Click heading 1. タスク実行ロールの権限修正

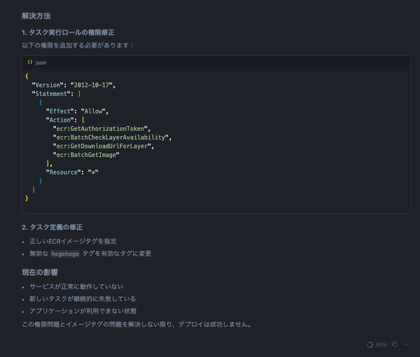click(68, 33)
